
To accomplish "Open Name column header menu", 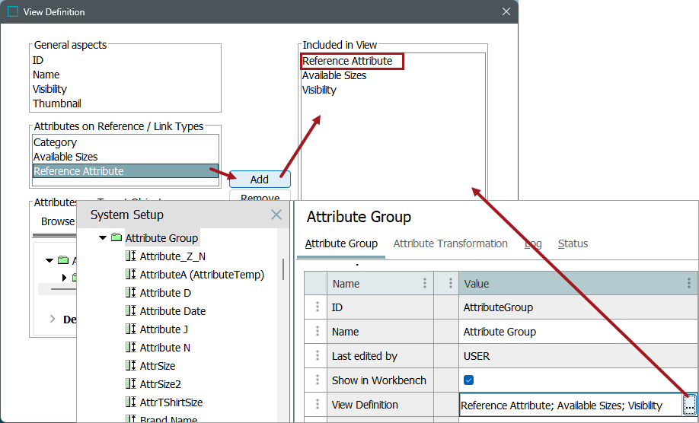I will [424, 283].
